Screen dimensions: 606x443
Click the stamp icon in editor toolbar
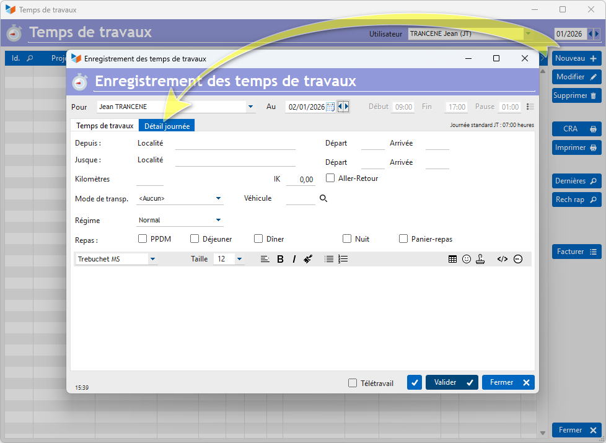pyautogui.click(x=480, y=260)
